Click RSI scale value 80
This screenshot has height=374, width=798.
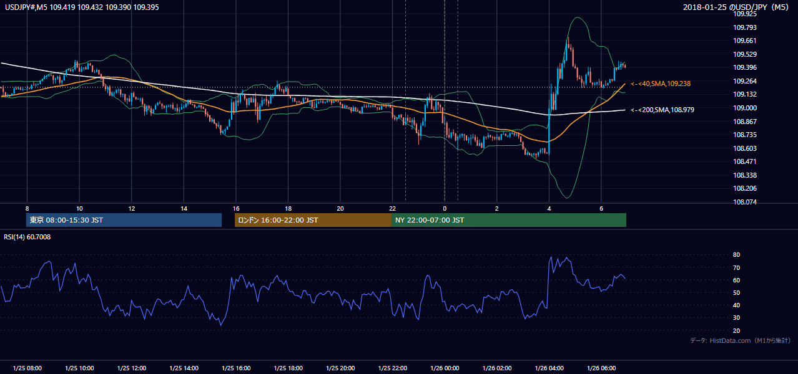tap(736, 255)
